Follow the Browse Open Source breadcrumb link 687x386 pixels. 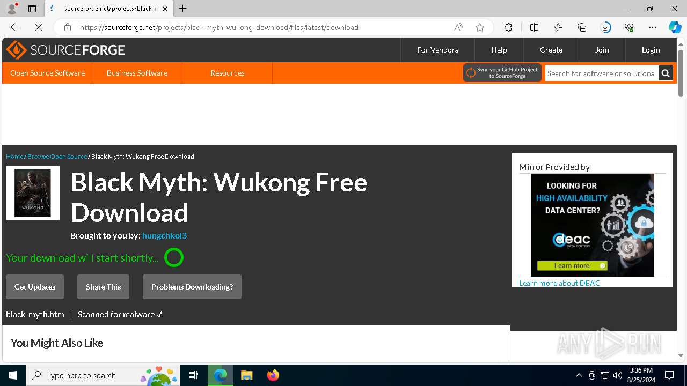click(57, 157)
